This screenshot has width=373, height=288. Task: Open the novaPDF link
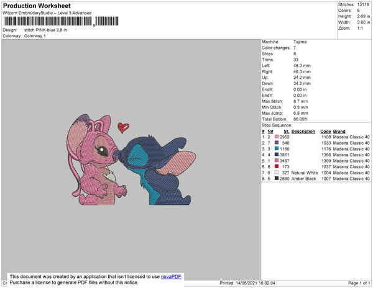(171, 277)
